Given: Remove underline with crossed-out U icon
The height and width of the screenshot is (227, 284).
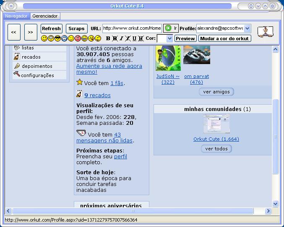Looking at the screenshot, I should point(141,39).
